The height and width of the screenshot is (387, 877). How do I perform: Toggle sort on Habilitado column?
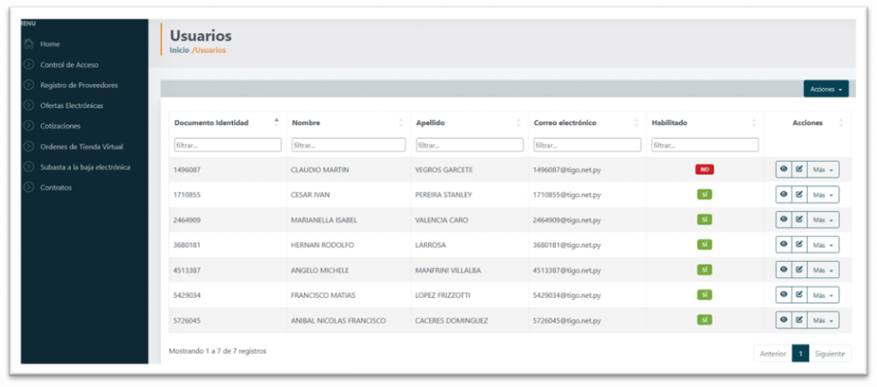point(754,122)
